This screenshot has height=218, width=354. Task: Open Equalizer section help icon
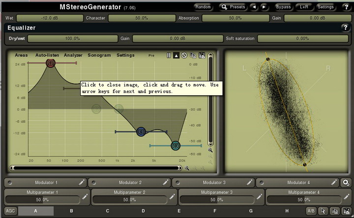345,27
